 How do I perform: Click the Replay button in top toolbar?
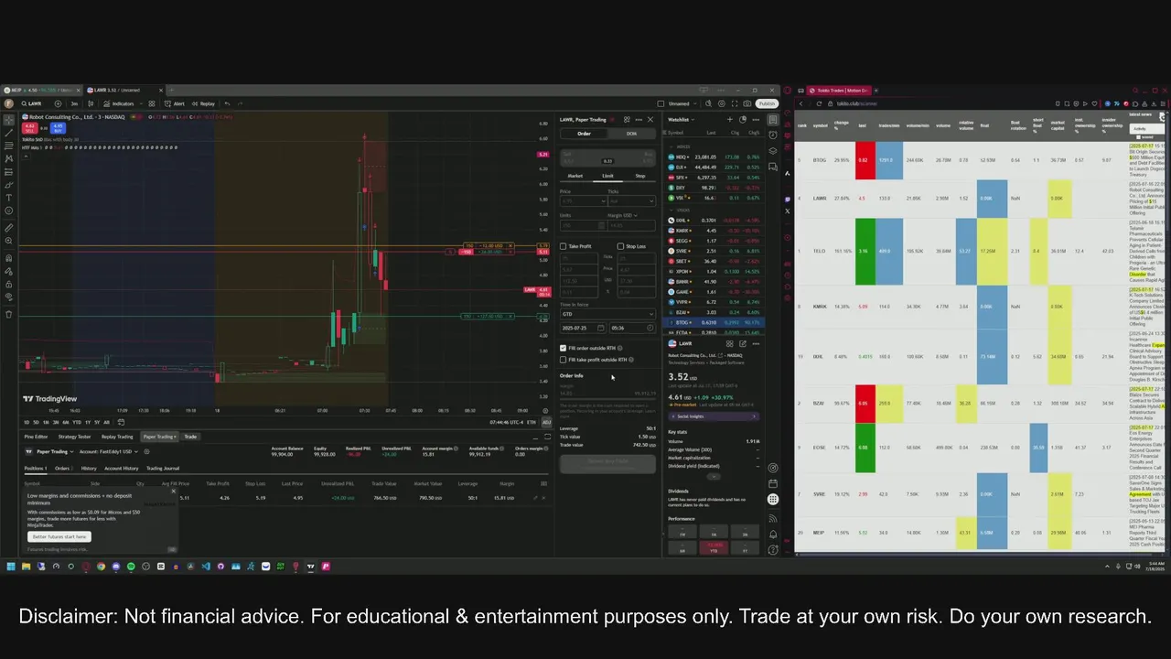pyautogui.click(x=204, y=103)
